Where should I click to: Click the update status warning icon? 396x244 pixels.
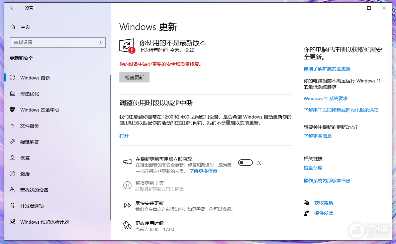coord(127,46)
